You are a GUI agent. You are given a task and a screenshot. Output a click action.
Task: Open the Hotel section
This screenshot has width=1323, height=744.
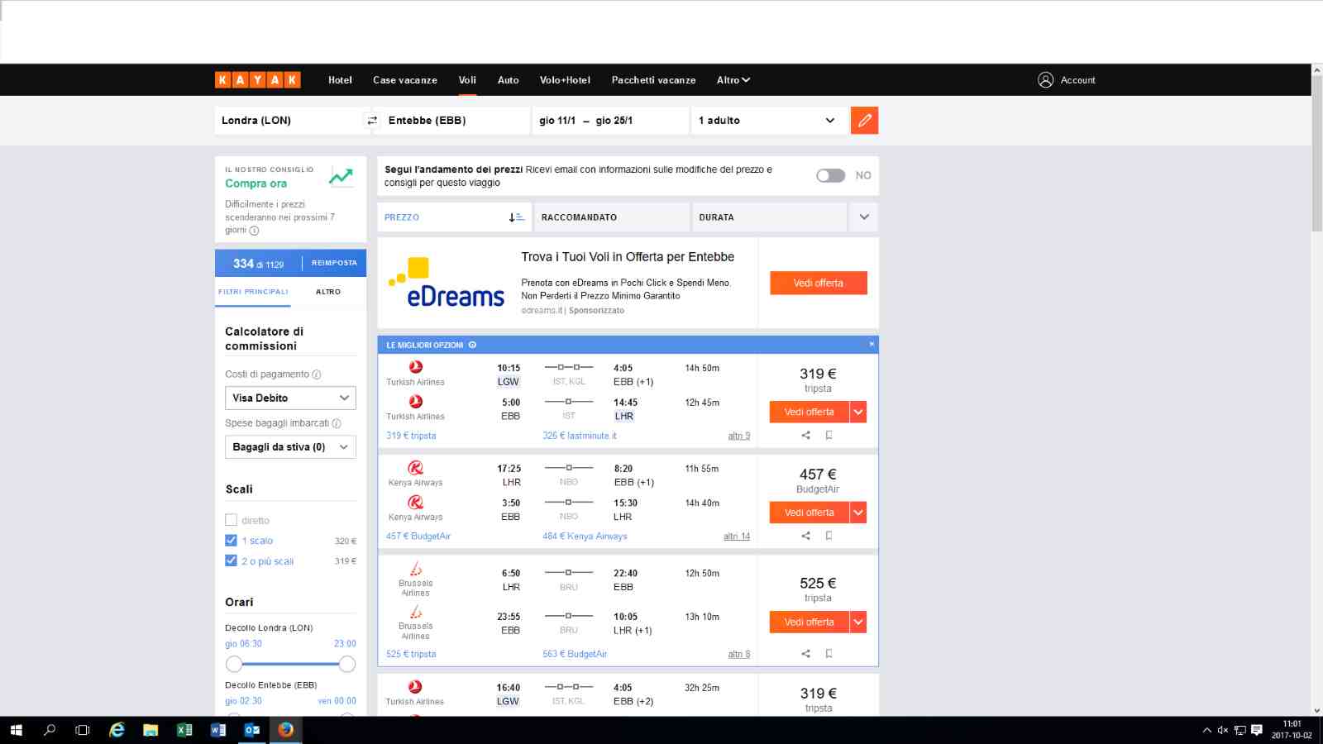pyautogui.click(x=340, y=80)
